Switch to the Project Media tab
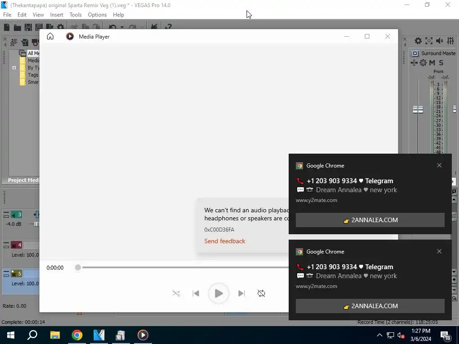The image size is (459, 344). [x=23, y=180]
